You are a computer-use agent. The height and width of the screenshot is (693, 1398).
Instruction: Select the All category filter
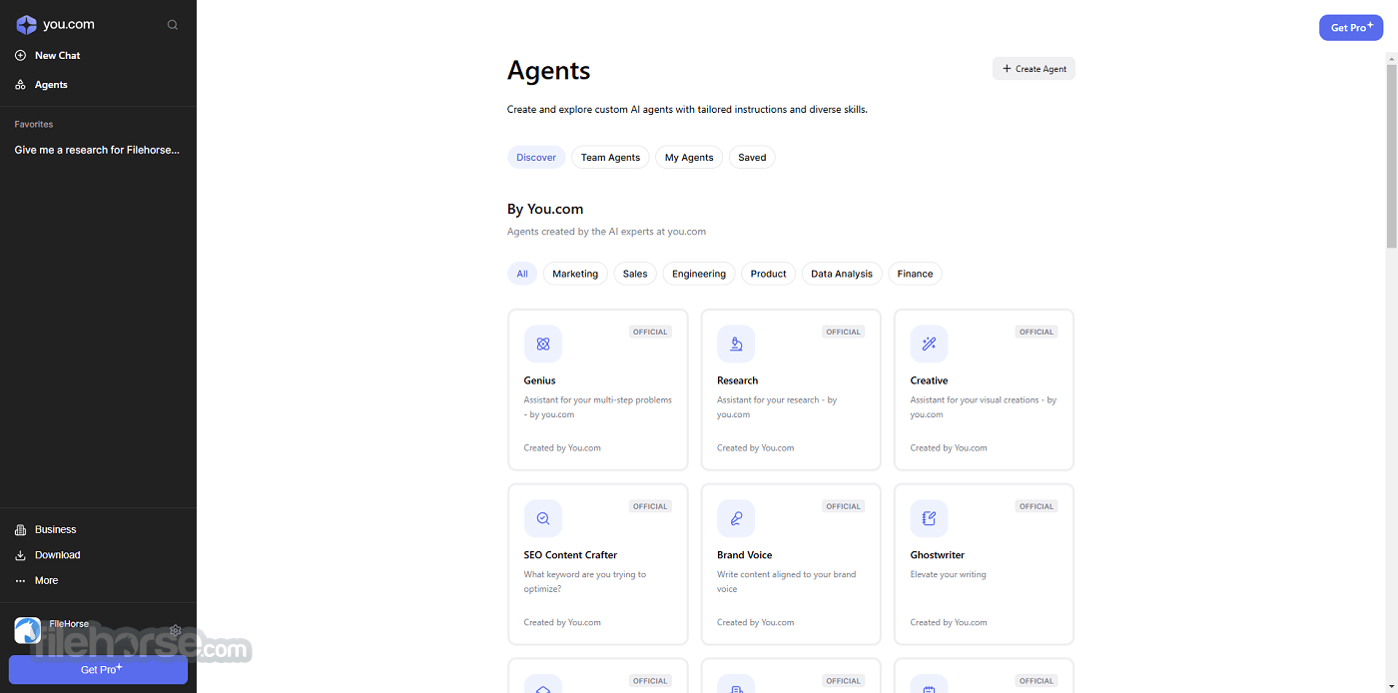point(522,274)
